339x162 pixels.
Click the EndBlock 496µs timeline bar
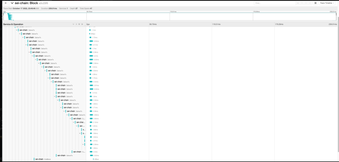click(93, 159)
